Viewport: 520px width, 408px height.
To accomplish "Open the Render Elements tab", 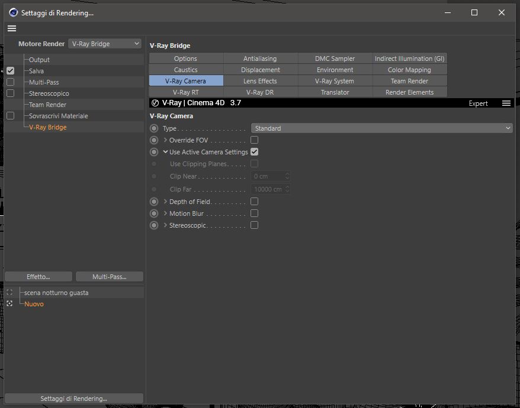I will click(410, 92).
